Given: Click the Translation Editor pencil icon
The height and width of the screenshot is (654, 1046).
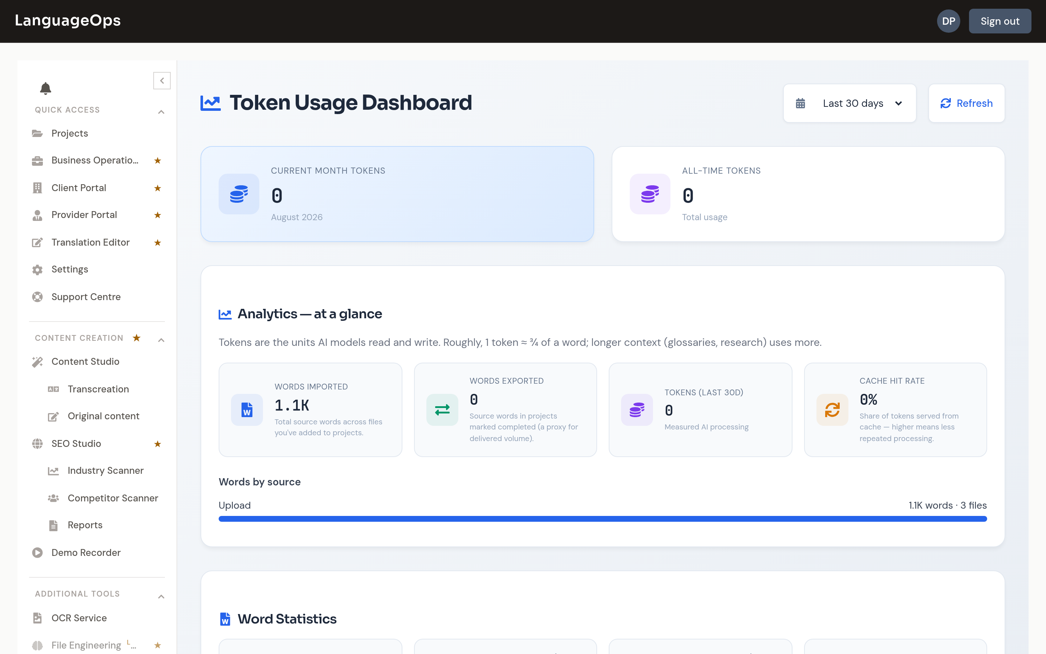Looking at the screenshot, I should [x=37, y=242].
